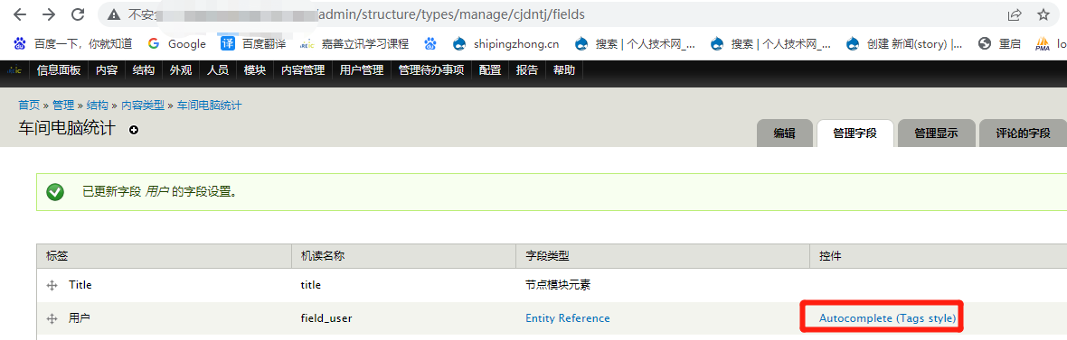Click the plus shortcut icon beside 车间电脑统计
The width and height of the screenshot is (1067, 340).
[x=134, y=130]
